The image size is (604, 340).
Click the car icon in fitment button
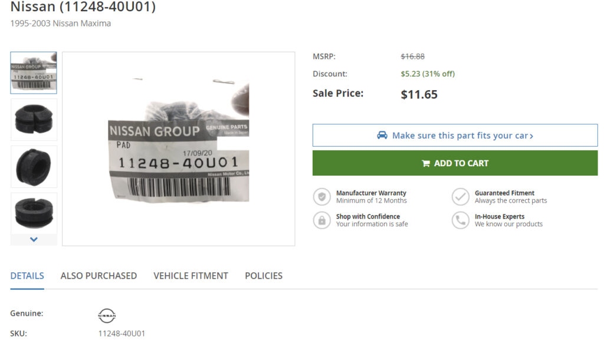tap(382, 136)
